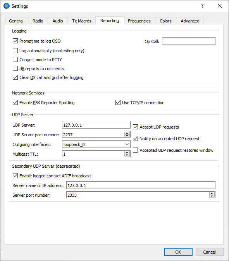This screenshot has width=229, height=261.
Task: Click the UDP Server address field
Action: coord(96,125)
